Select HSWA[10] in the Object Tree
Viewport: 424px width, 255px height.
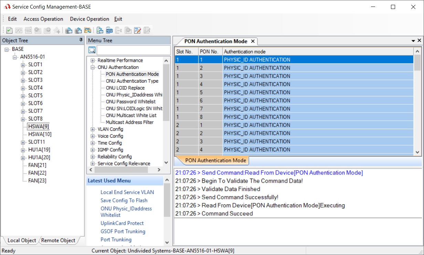tap(40, 134)
